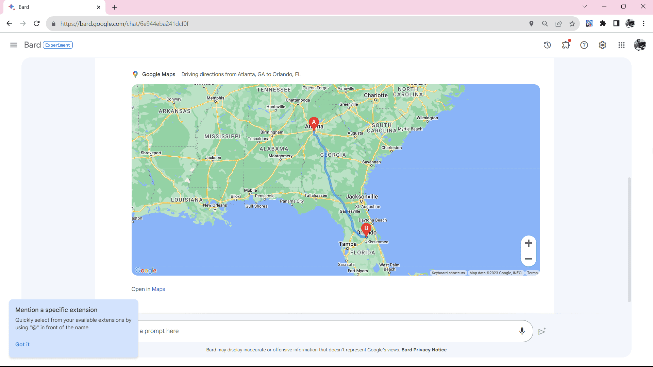
Task: Open the Chrome three-dot menu
Action: (643, 23)
